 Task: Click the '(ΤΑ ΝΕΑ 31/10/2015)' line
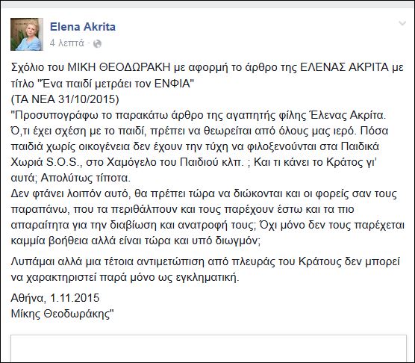click(65, 99)
